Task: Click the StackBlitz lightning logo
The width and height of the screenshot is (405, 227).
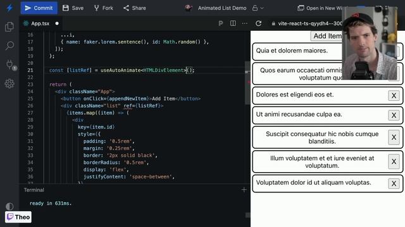Action: [x=9, y=8]
